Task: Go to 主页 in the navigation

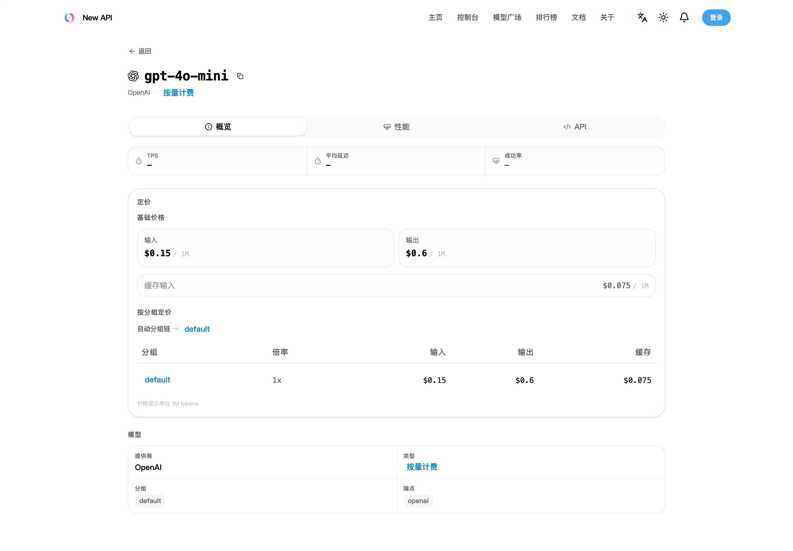Action: coord(436,18)
